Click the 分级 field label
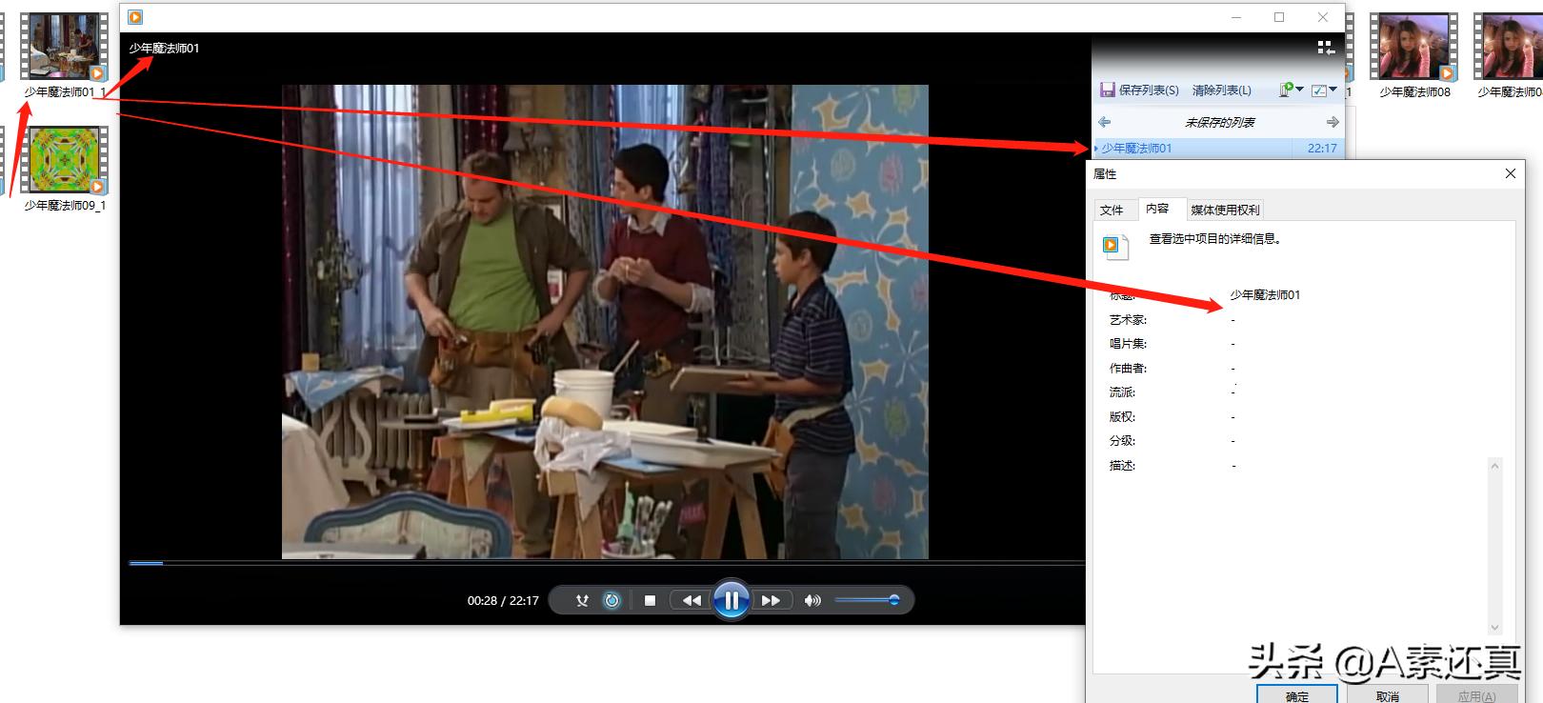The image size is (1543, 703). tap(1122, 441)
